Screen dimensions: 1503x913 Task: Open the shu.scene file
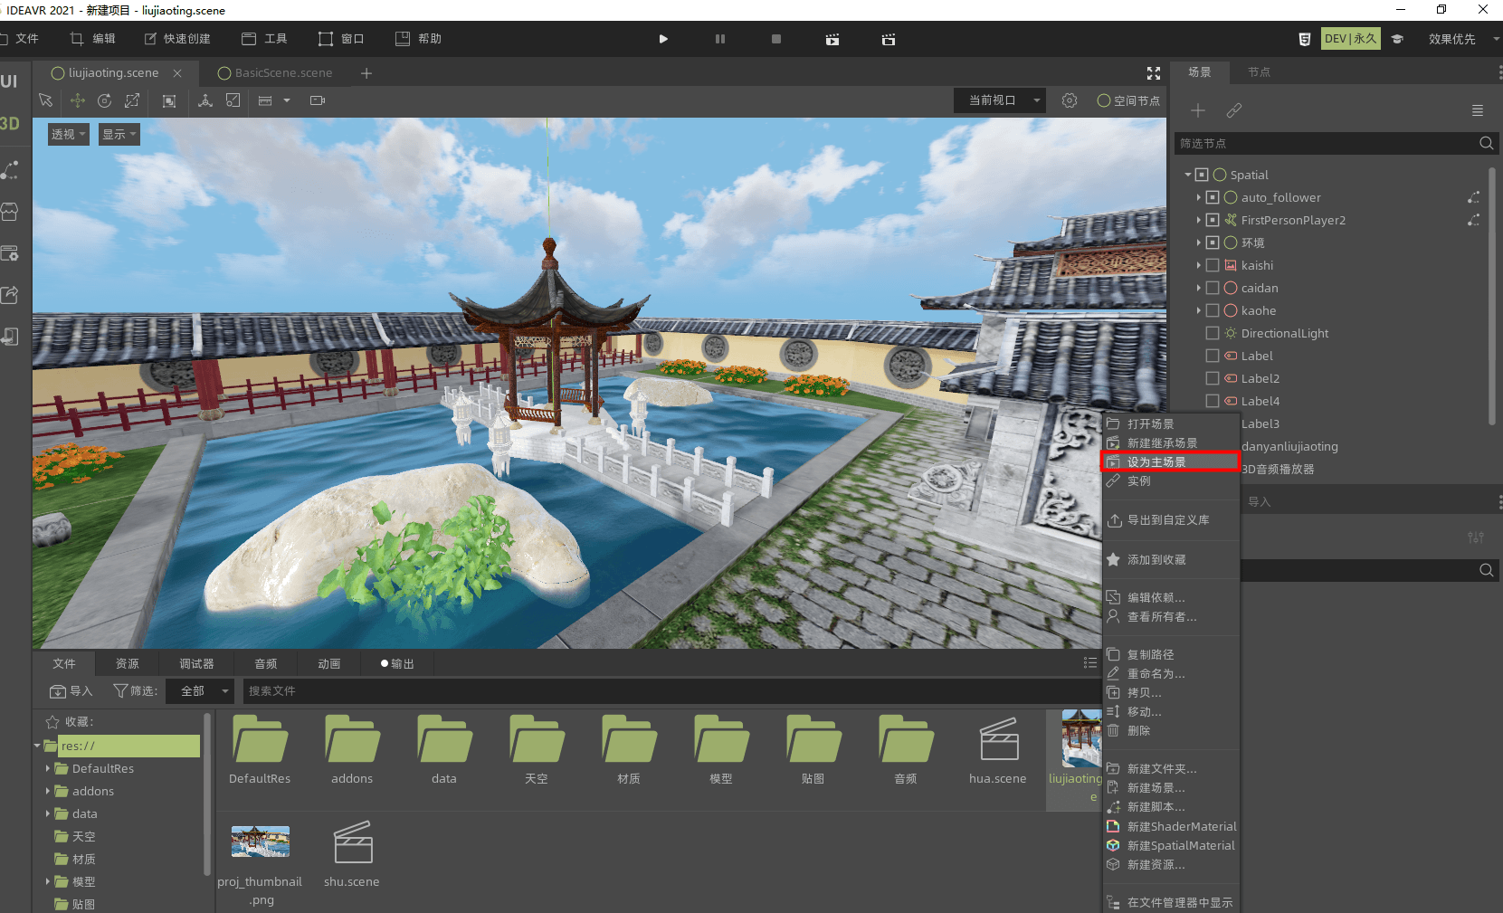coord(352,854)
